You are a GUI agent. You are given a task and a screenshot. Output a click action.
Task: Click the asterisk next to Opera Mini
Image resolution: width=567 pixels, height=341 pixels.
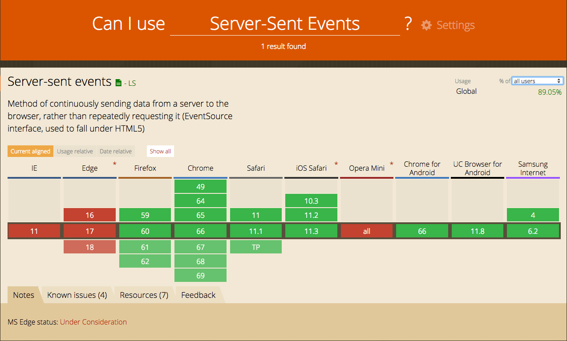pos(391,164)
